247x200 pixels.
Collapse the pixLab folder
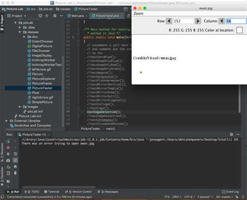click(15, 23)
